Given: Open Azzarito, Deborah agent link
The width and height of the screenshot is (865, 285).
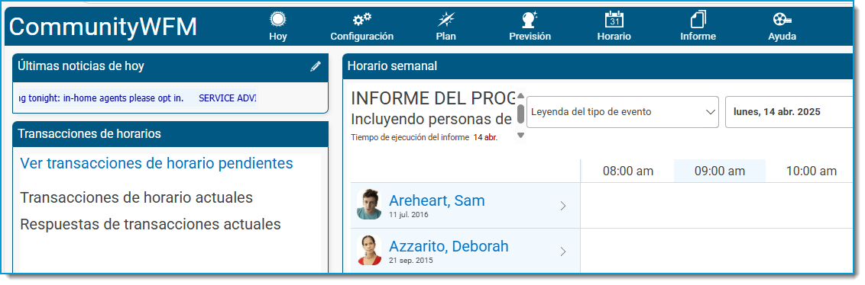Looking at the screenshot, I should point(449,246).
